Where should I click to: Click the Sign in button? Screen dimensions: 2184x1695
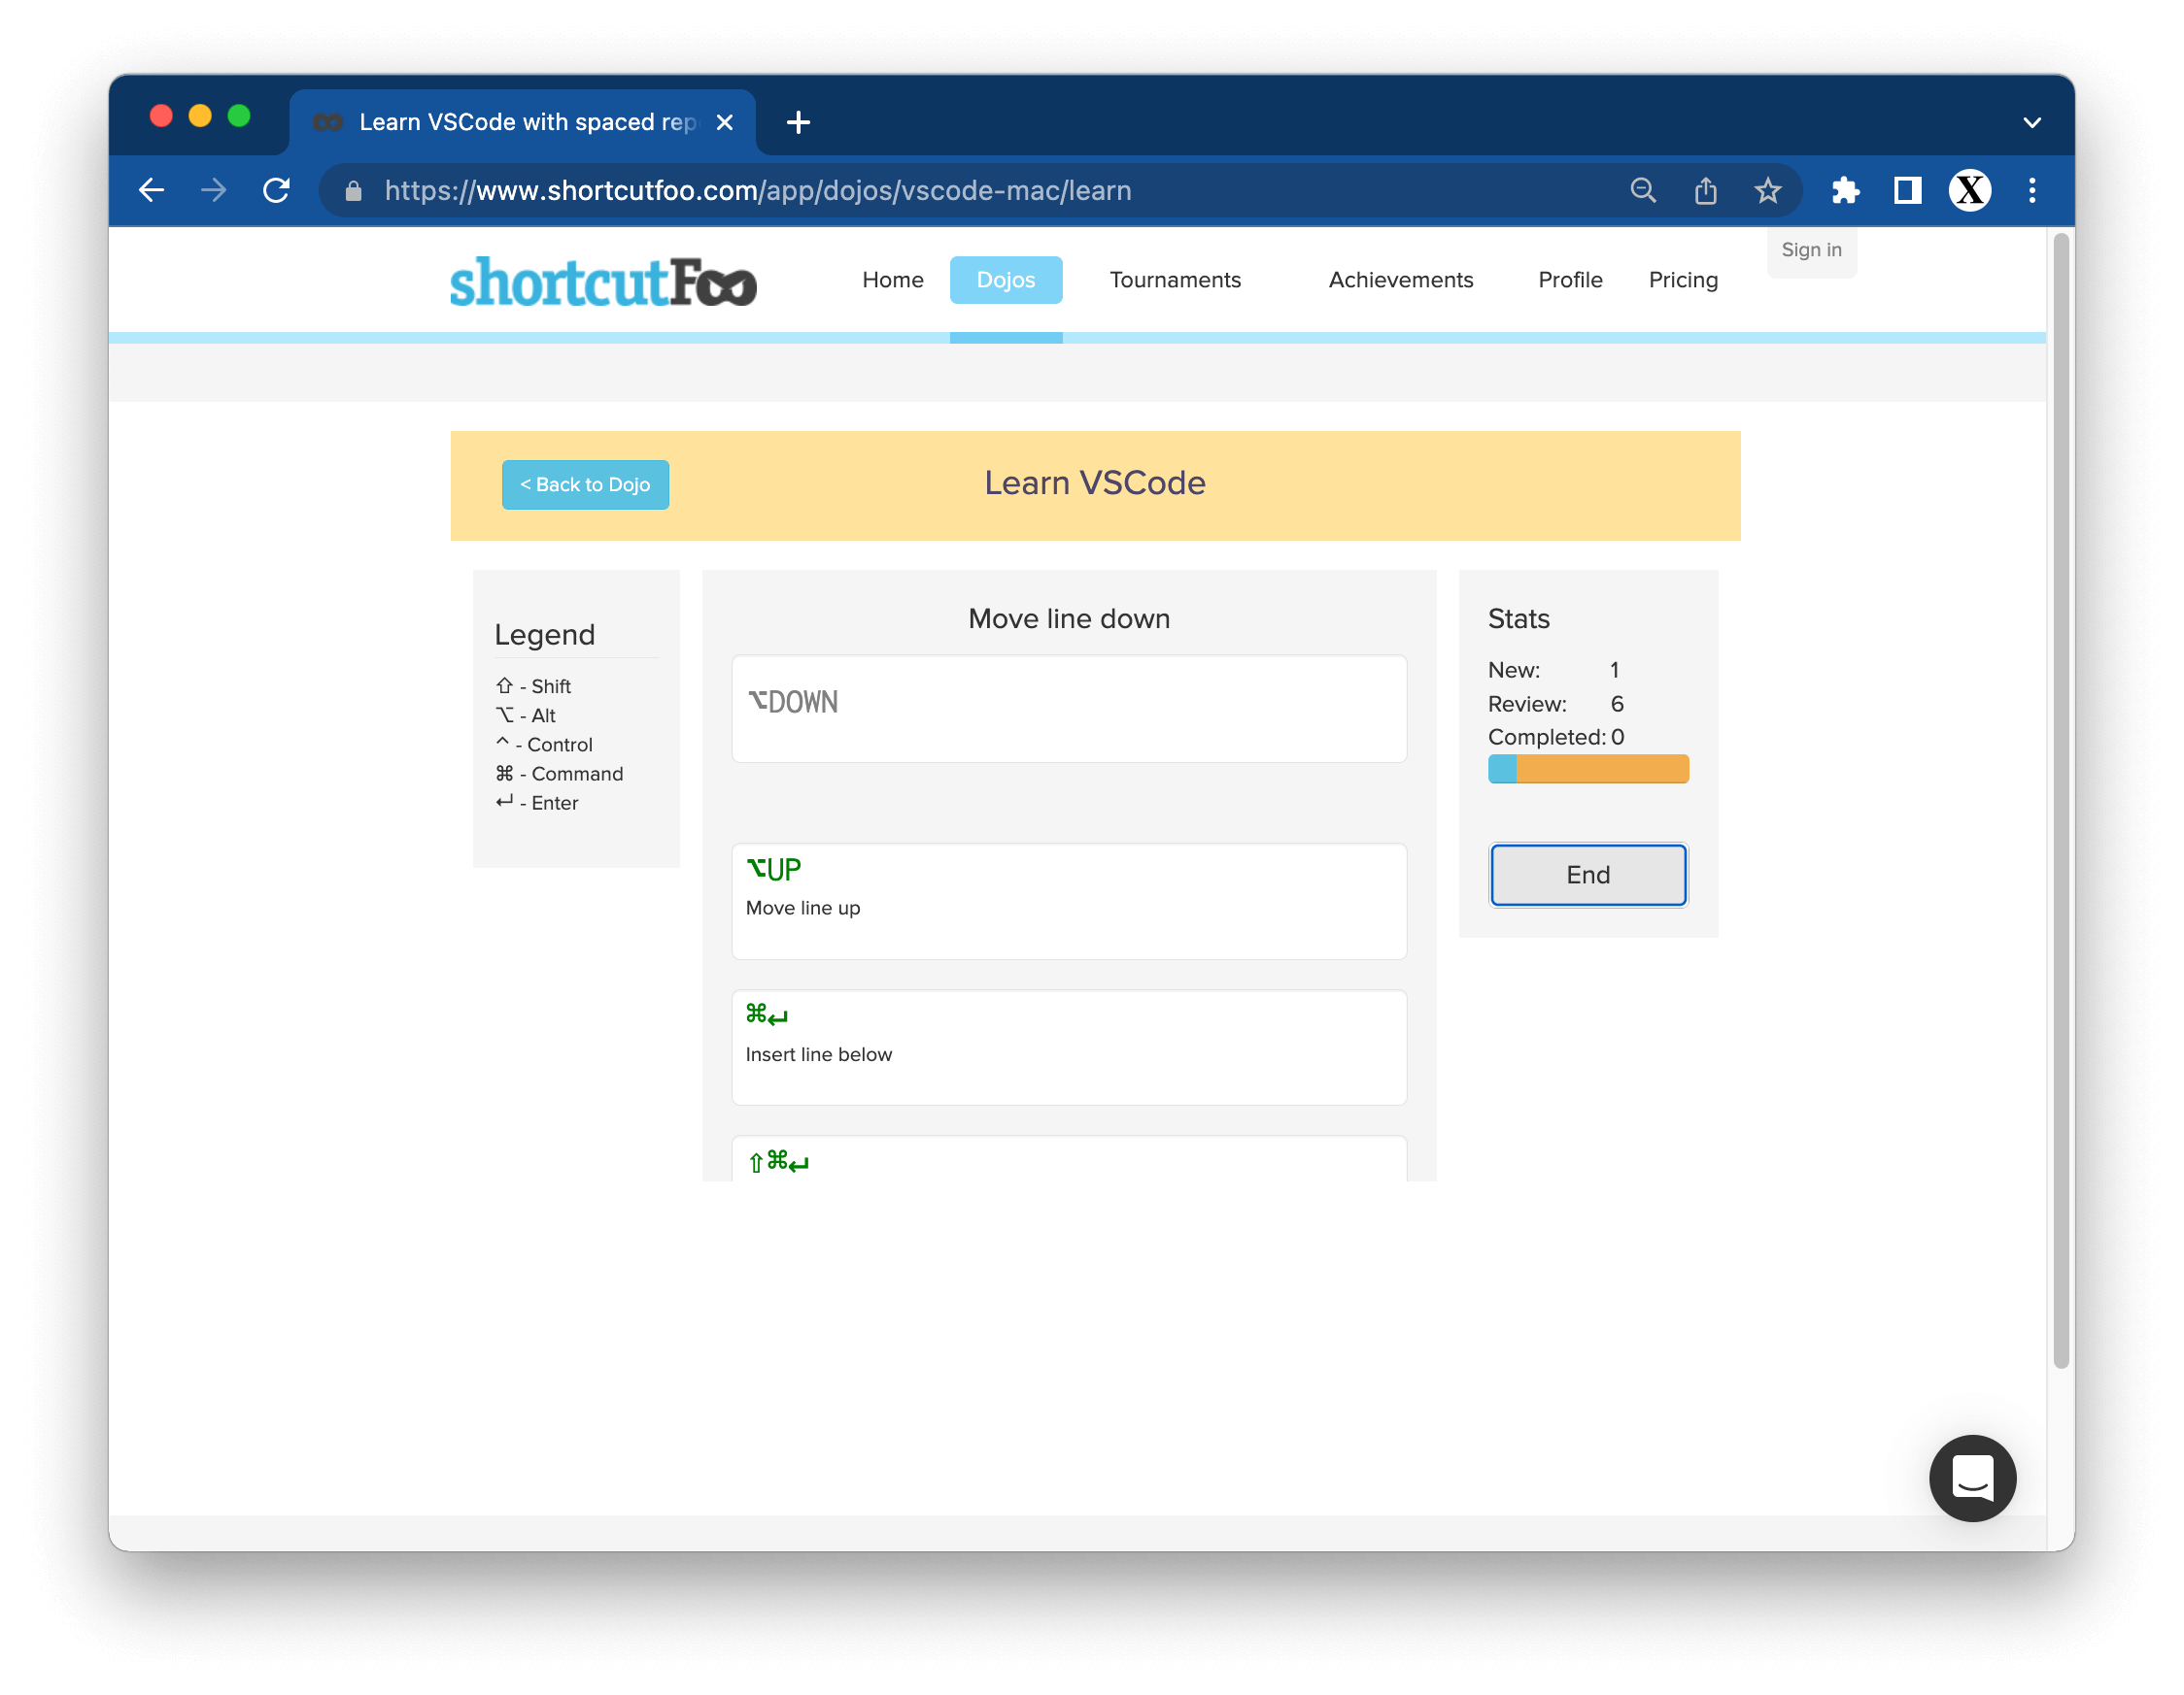(1811, 249)
